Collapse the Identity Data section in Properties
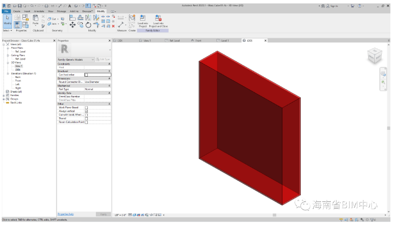This screenshot has width=395, height=226. (x=109, y=93)
